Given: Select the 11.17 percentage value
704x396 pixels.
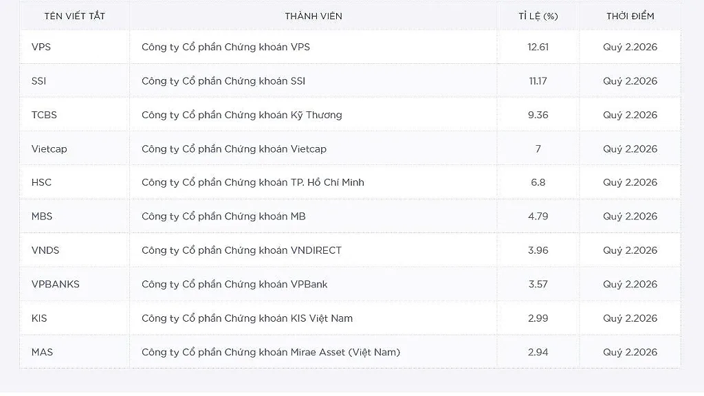Looking at the screenshot, I should [538, 81].
